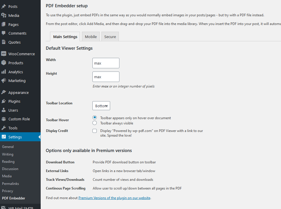The height and width of the screenshot is (209, 281).
Task: Open the WP Mail SMTP menu label
Action: pos(21,208)
